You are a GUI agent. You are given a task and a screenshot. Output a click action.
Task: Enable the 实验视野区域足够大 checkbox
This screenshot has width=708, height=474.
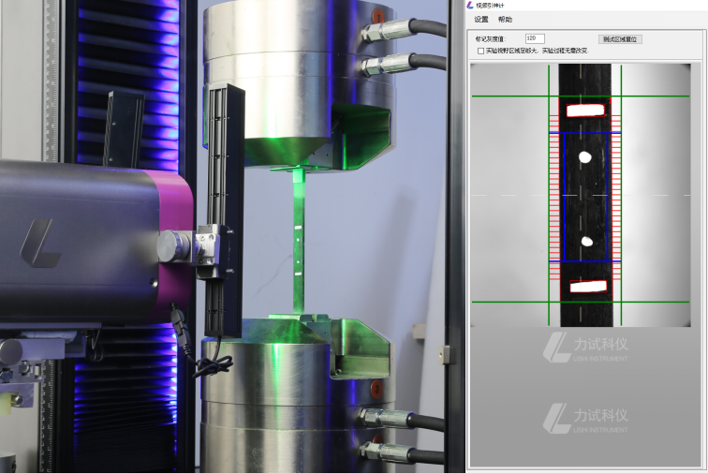(481, 52)
